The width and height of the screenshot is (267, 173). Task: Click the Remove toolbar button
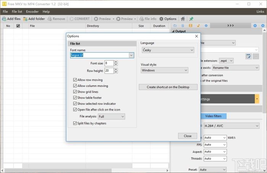click(x=56, y=19)
